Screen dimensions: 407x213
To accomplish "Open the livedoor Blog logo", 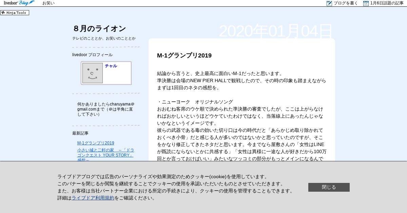I will 19,3.
